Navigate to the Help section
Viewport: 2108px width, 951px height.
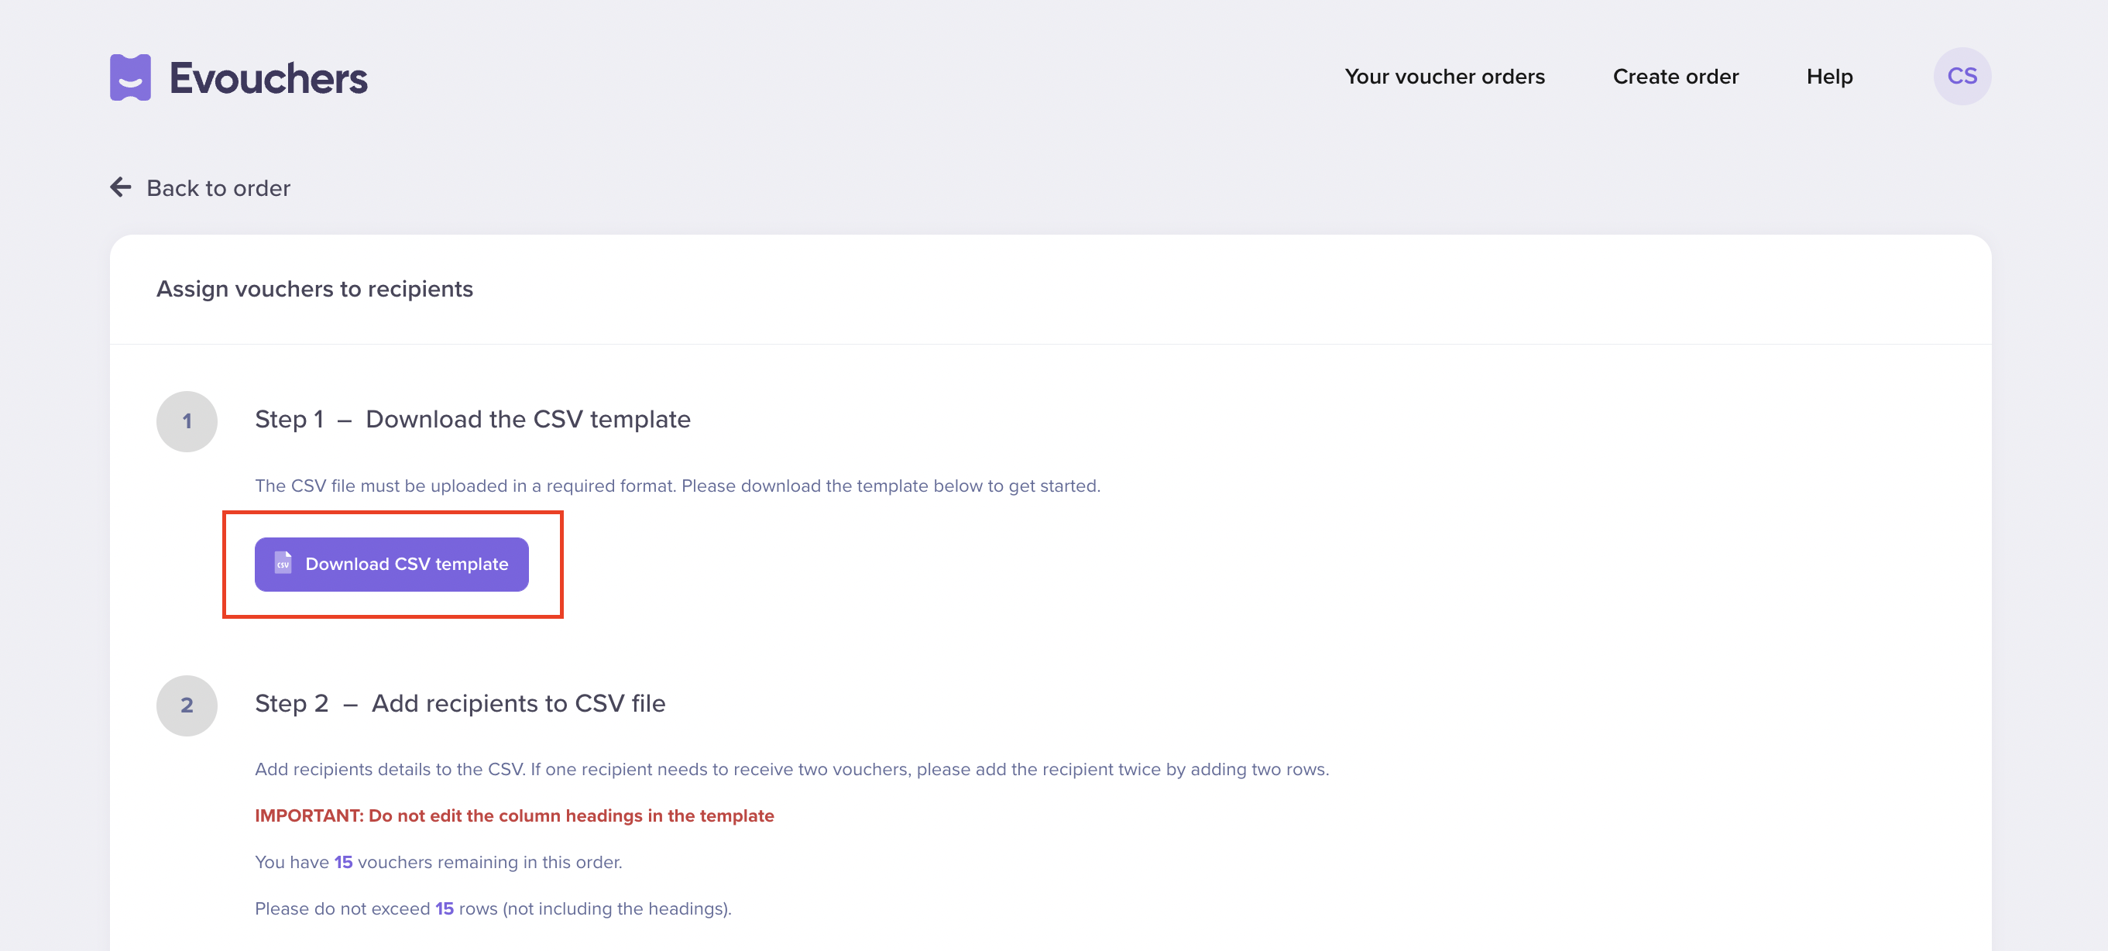1830,76
